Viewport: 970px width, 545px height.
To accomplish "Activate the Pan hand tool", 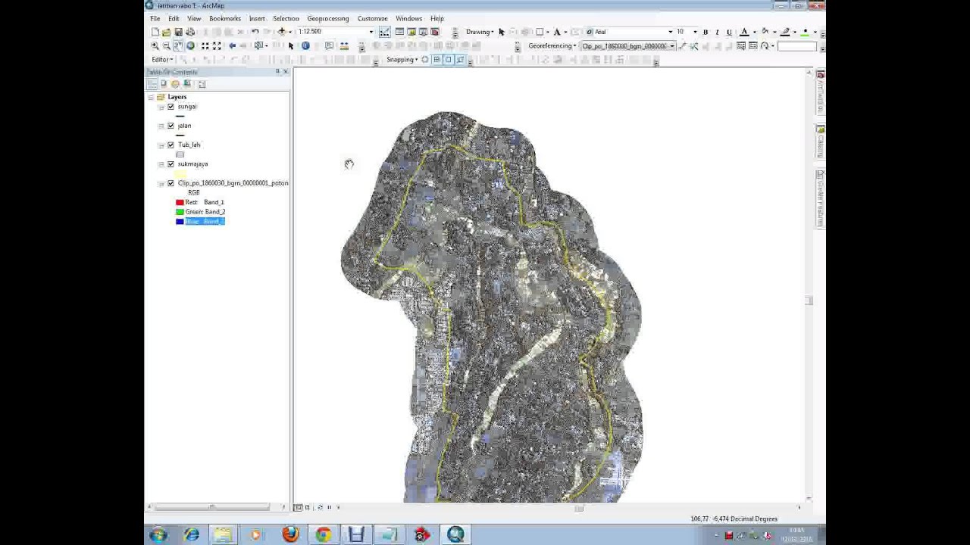I will (x=178, y=45).
